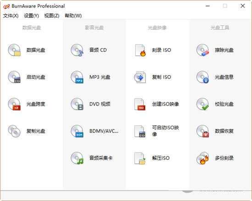Open the 设置(Y) menu

tap(31, 16)
